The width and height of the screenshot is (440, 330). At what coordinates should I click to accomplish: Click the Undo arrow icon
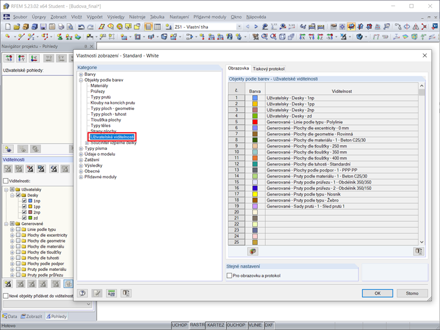click(x=82, y=27)
